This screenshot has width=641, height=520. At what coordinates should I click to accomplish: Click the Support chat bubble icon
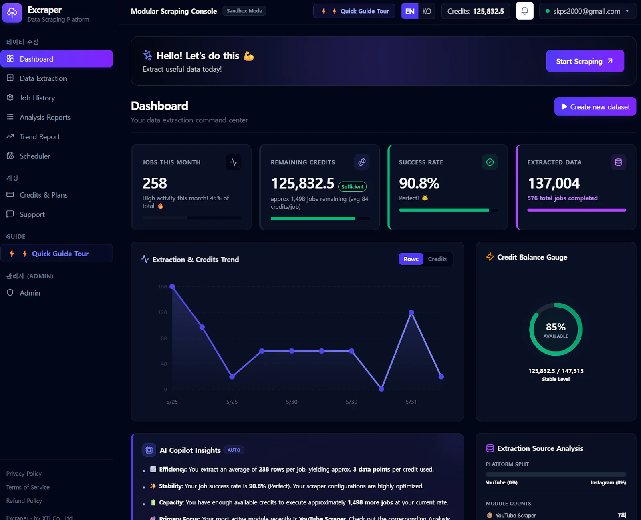point(10,214)
